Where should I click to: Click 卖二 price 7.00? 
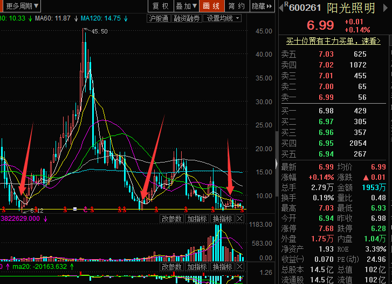tap(326, 86)
